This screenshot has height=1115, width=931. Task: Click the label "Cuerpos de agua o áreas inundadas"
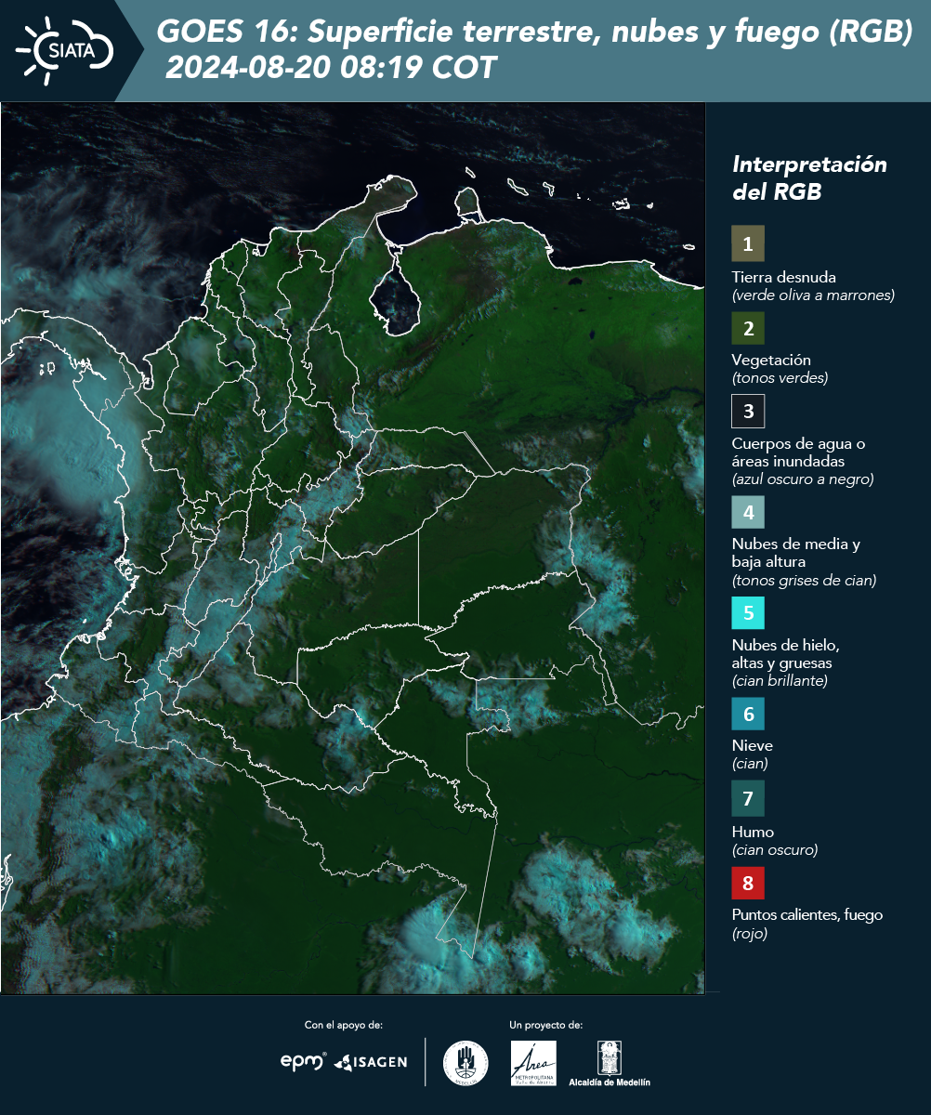tap(798, 452)
